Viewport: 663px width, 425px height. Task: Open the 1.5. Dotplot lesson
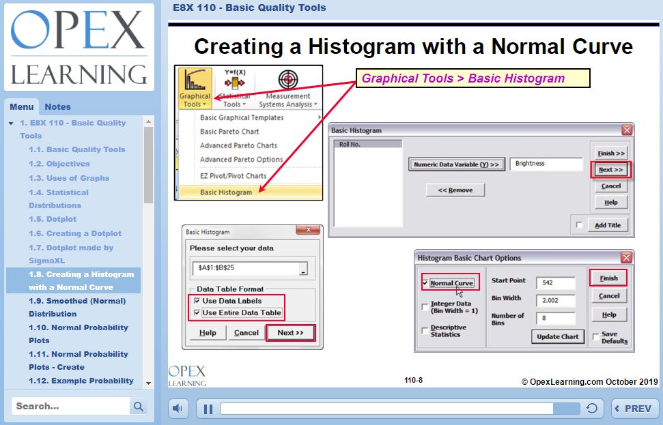pos(52,219)
